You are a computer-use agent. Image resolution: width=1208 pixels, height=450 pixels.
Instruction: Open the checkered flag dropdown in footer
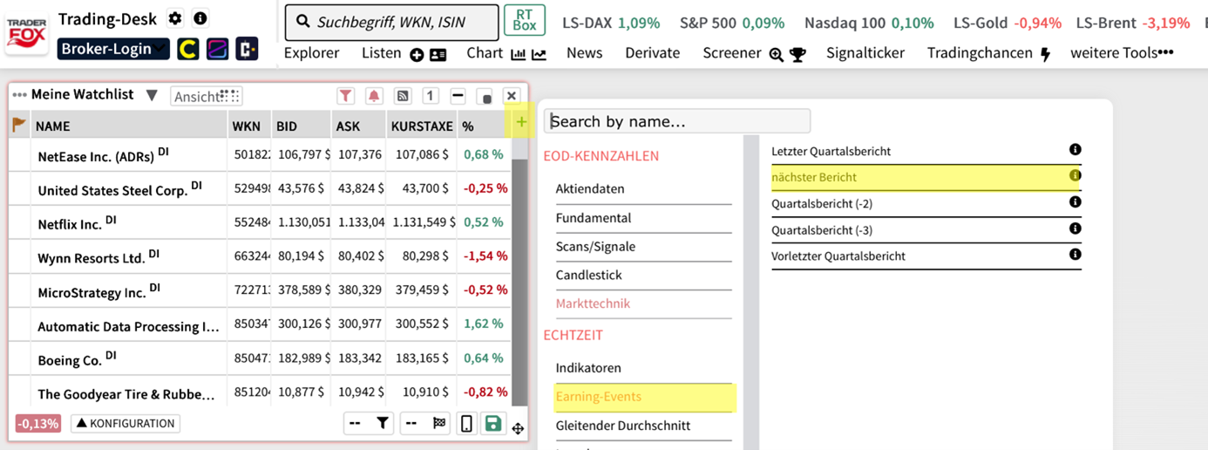[425, 424]
